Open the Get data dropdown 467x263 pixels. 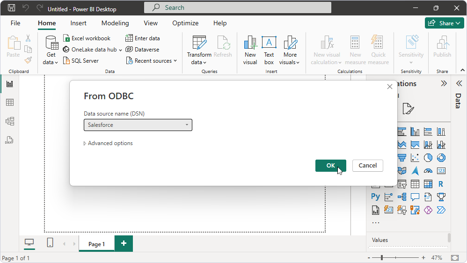51,50
